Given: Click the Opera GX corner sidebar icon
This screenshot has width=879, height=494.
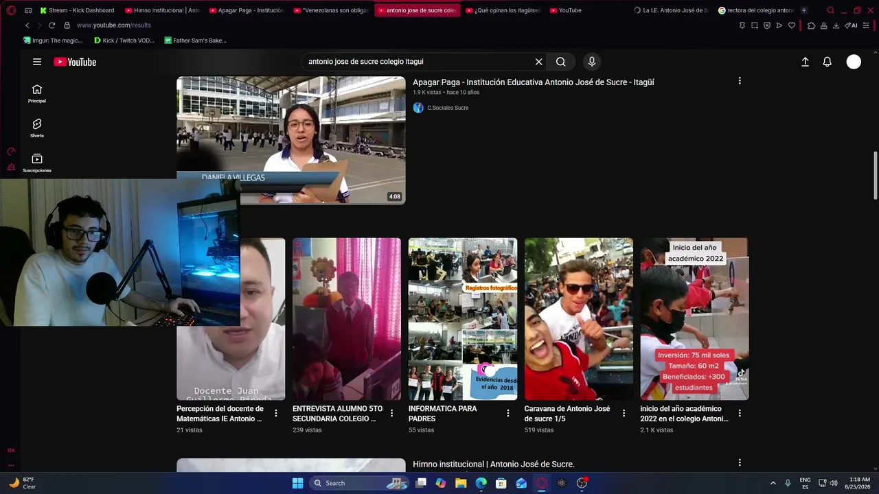Looking at the screenshot, I should click(x=11, y=450).
